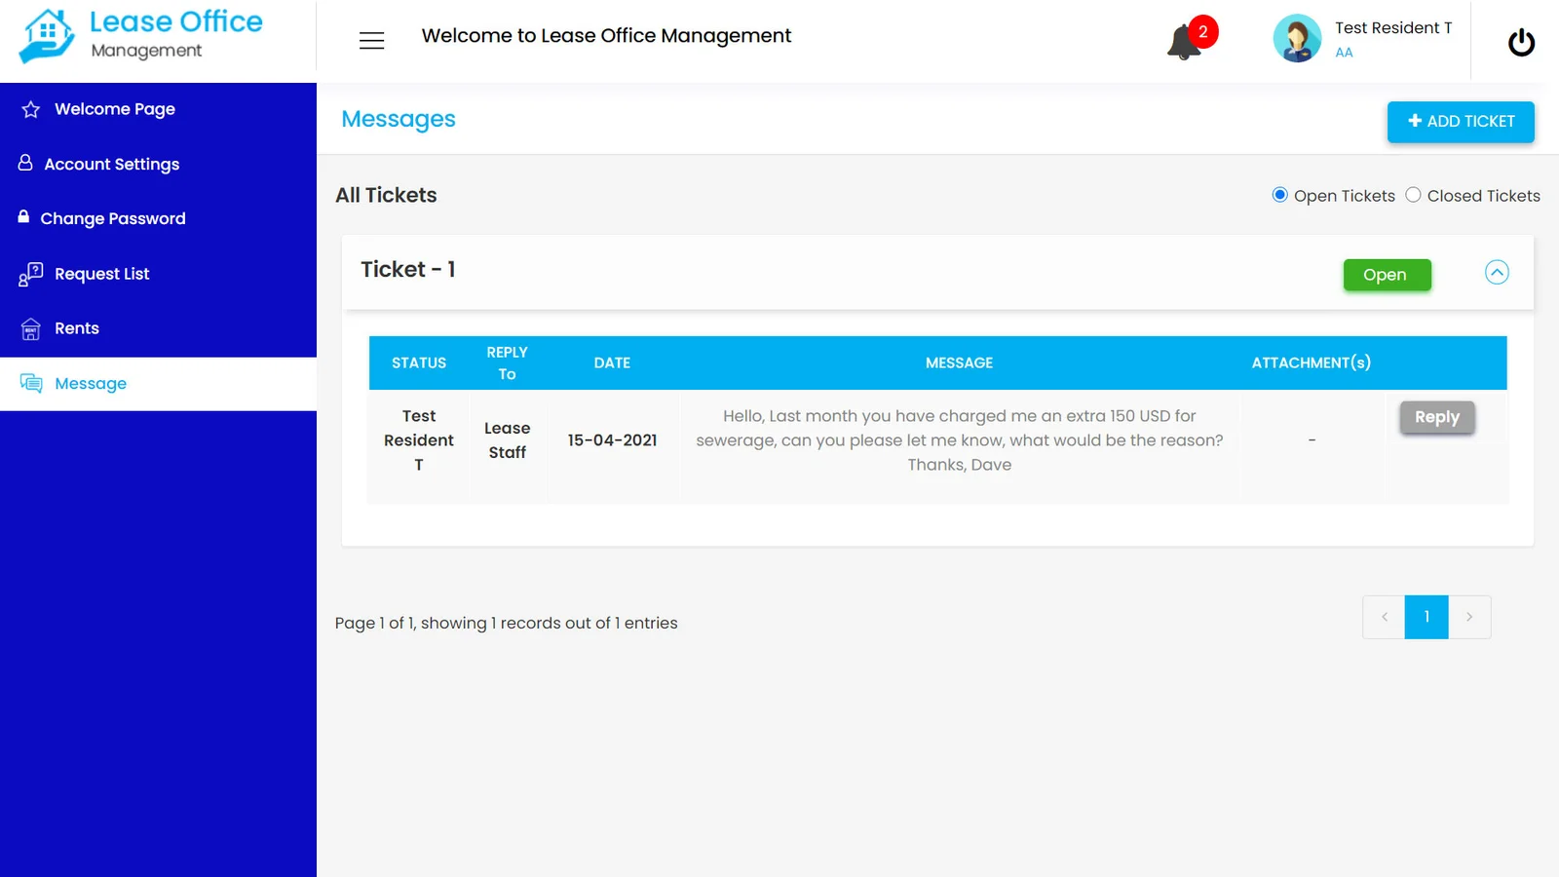The height and width of the screenshot is (877, 1559).
Task: Select Message in the sidebar
Action: (x=158, y=384)
